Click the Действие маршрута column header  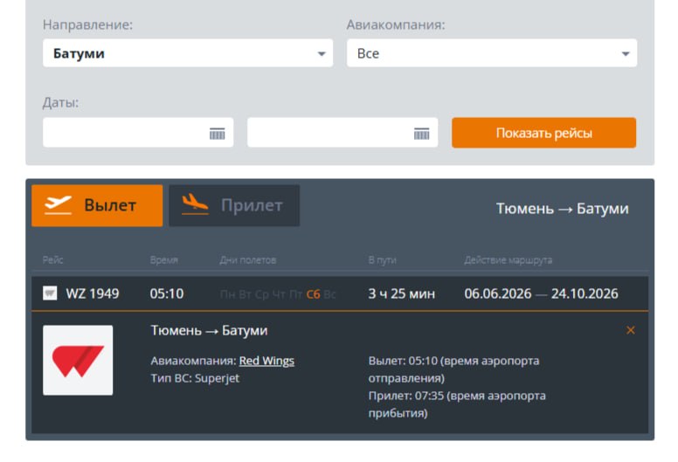508,260
